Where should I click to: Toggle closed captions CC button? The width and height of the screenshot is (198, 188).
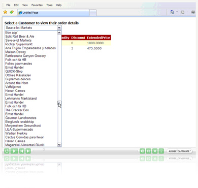[149, 151]
